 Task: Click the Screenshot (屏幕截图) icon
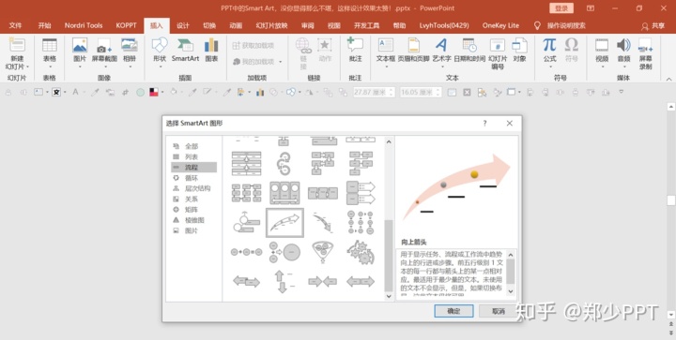coord(104,46)
